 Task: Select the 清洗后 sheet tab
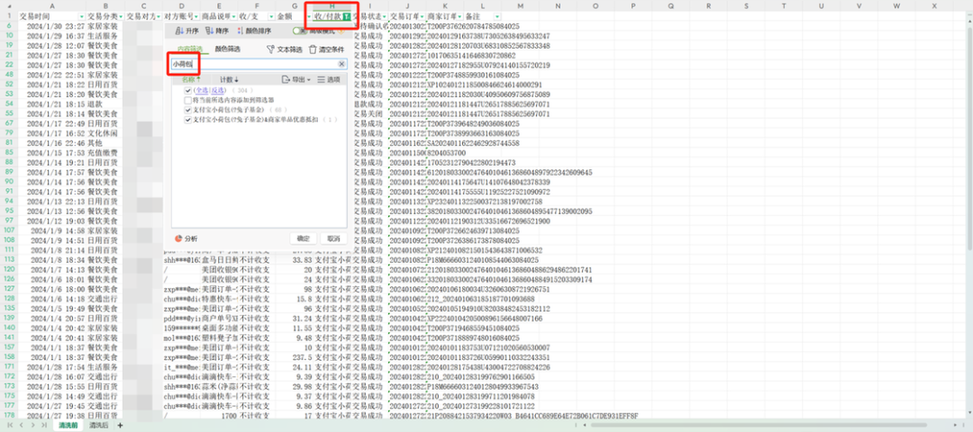tap(98, 426)
